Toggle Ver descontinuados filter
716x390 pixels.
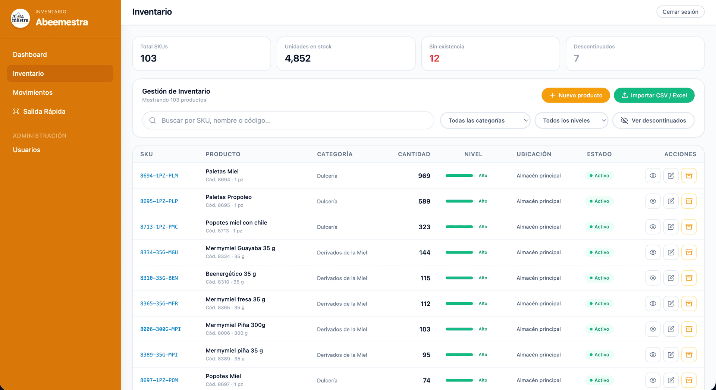pos(653,120)
